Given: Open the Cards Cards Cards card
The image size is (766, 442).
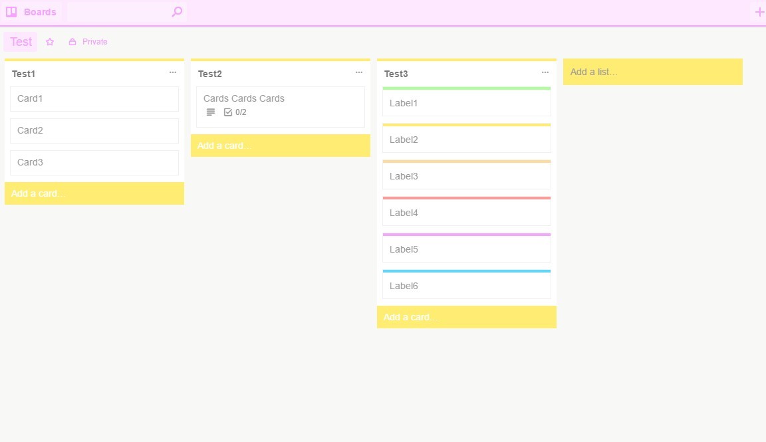Looking at the screenshot, I should (281, 107).
